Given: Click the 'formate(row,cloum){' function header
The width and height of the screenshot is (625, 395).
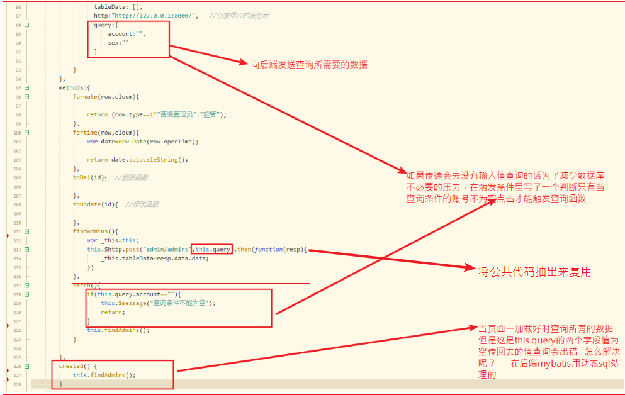Looking at the screenshot, I should [x=106, y=97].
